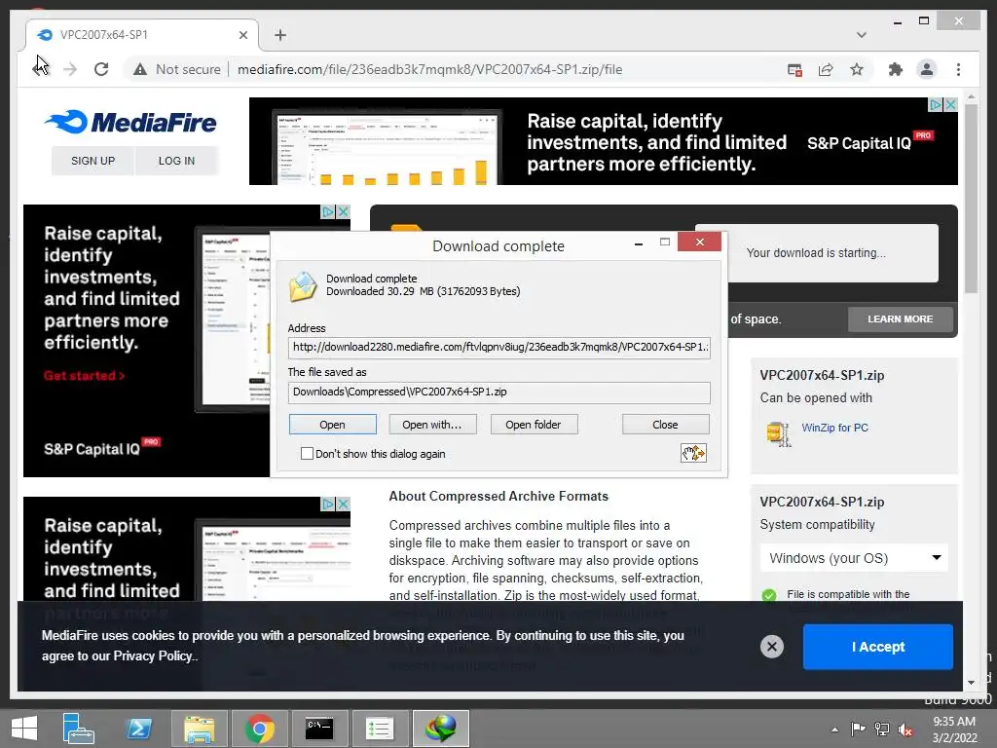997x748 pixels.
Task: Click the top S&P Capital IQ banner ad
Action: click(x=603, y=141)
